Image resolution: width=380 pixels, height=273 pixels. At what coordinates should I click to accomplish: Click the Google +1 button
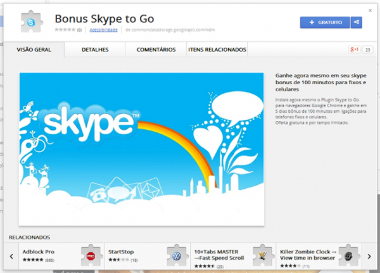point(354,49)
